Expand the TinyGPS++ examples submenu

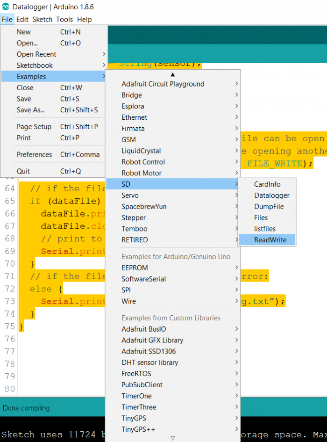(173, 429)
